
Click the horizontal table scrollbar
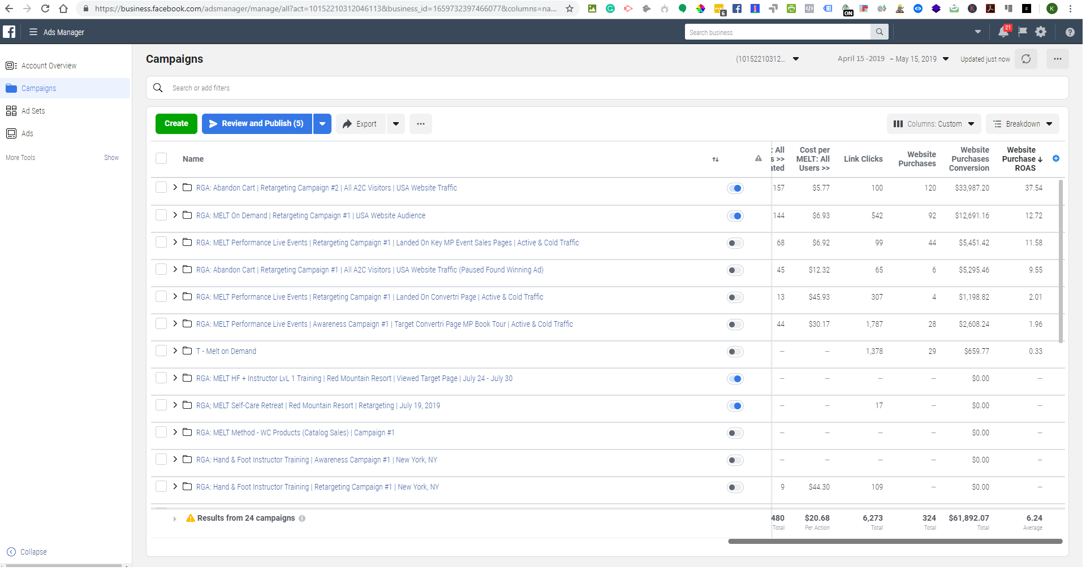tap(895, 542)
